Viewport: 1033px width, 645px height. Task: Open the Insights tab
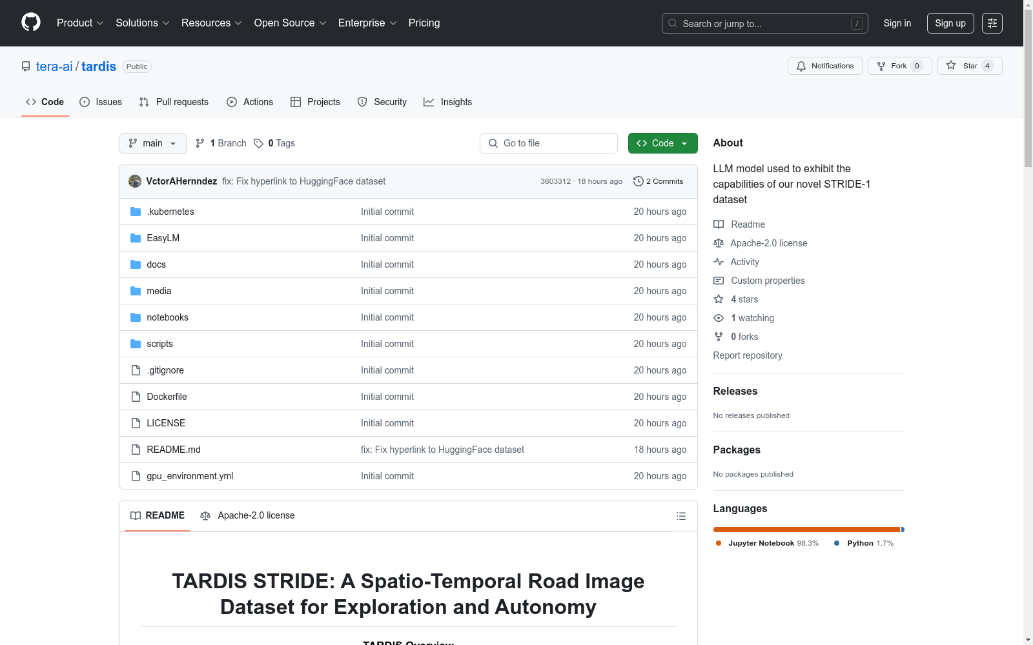point(447,102)
